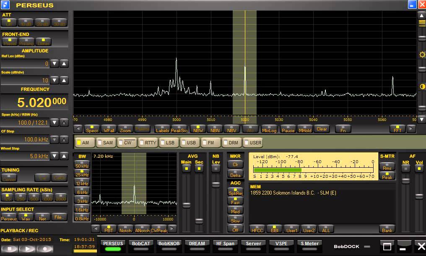Click the brightness sun icon
Screen dimensions: 426x256
click(x=422, y=54)
